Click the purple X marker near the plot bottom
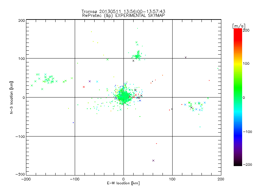 click(153, 161)
